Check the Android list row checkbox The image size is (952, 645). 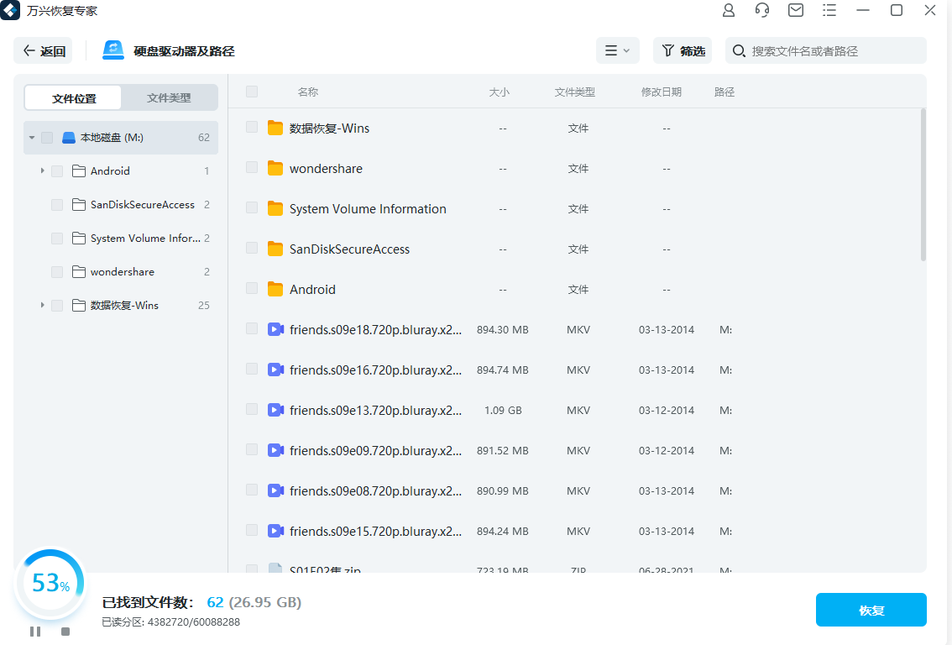click(252, 288)
